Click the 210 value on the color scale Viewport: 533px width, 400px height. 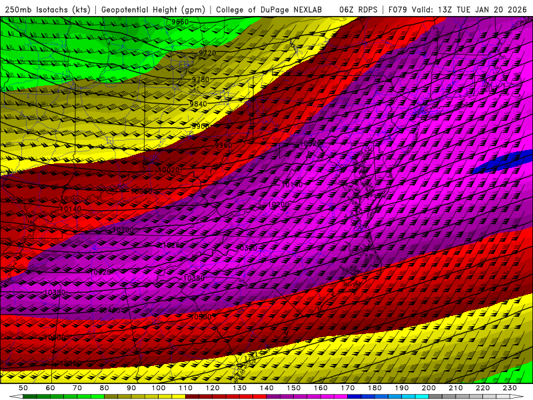pyautogui.click(x=456, y=388)
